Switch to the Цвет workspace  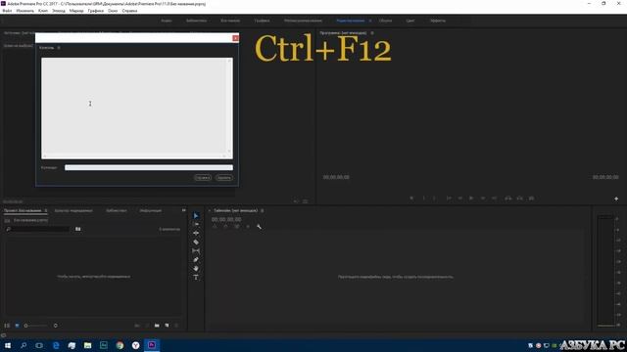[410, 21]
